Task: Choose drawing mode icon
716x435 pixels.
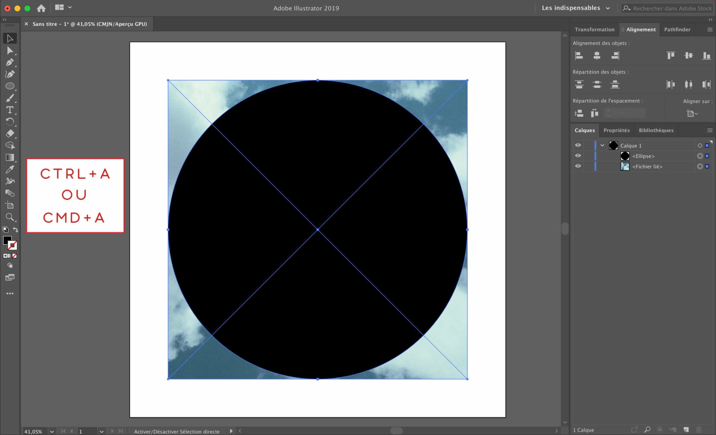Action: [10, 266]
